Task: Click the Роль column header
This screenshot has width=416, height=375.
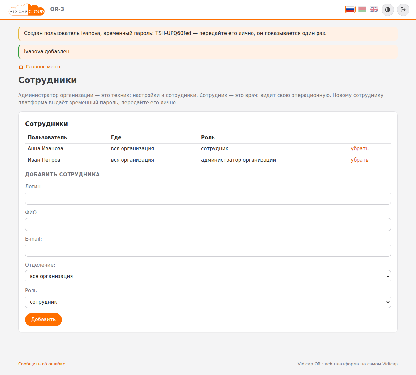Action: pyautogui.click(x=208, y=138)
